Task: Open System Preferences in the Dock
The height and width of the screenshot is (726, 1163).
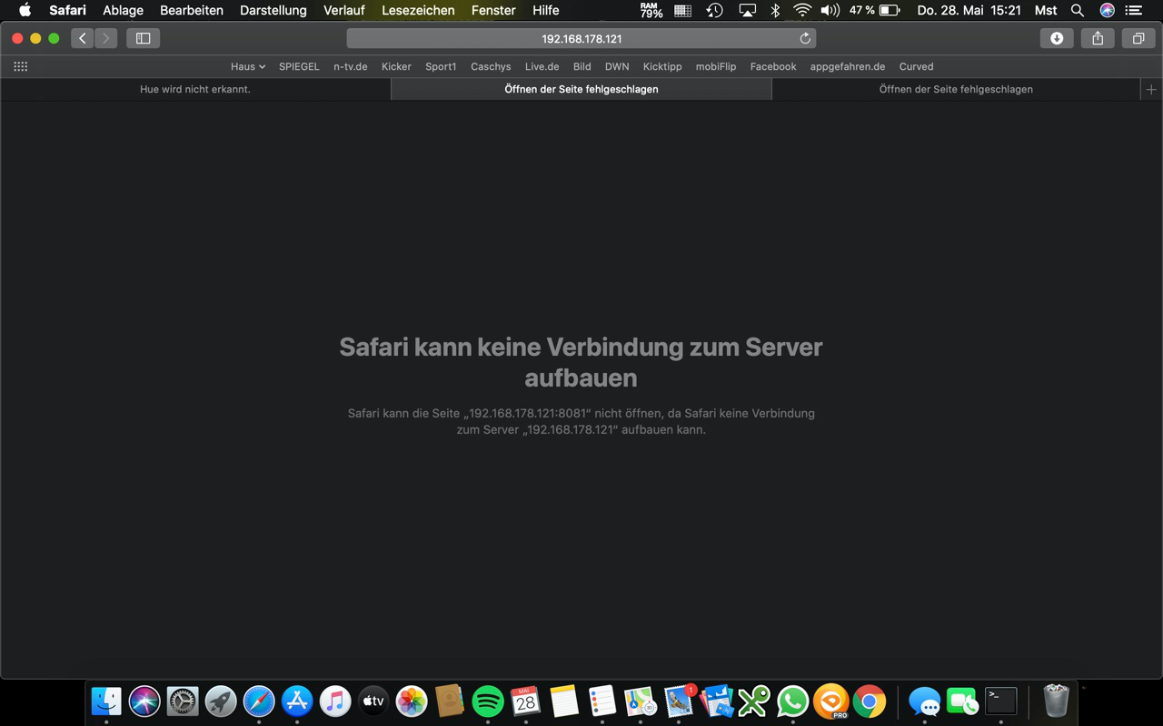Action: pos(183,701)
